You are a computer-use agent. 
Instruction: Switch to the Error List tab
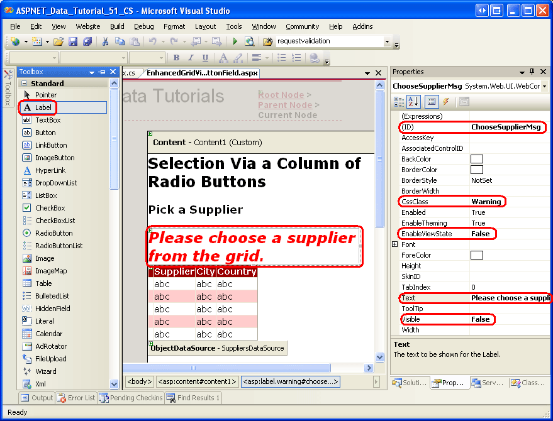pos(76,398)
